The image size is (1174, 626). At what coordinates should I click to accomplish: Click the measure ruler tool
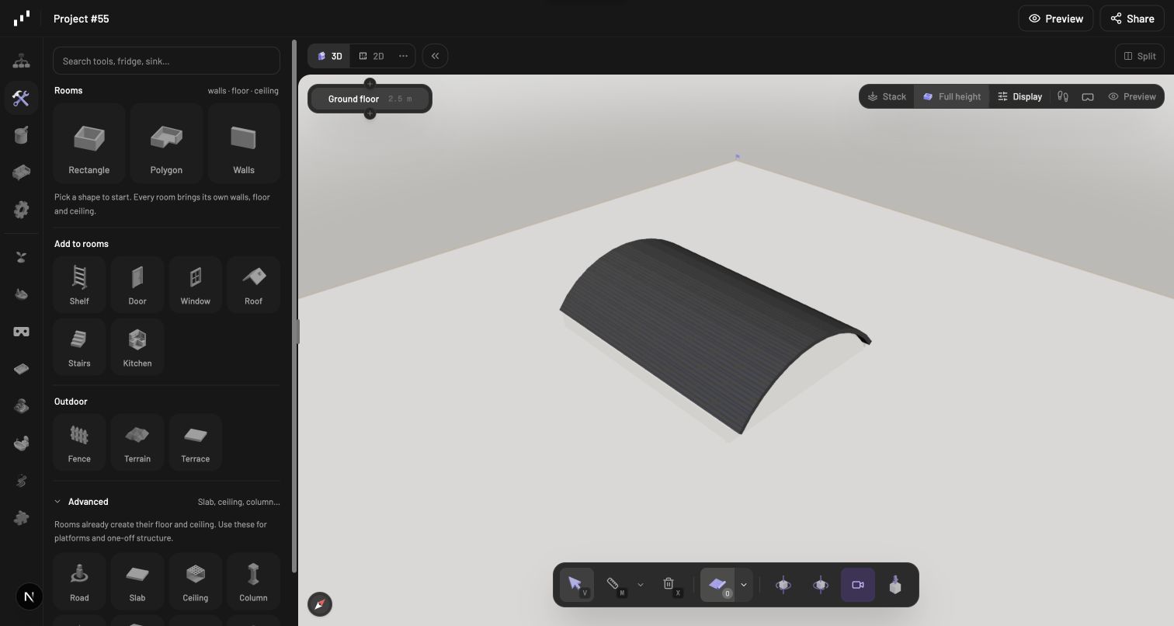(x=613, y=585)
